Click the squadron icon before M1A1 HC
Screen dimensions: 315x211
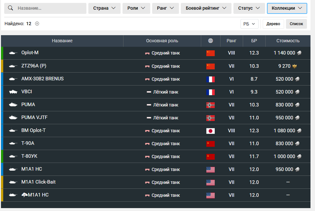(x=25, y=195)
